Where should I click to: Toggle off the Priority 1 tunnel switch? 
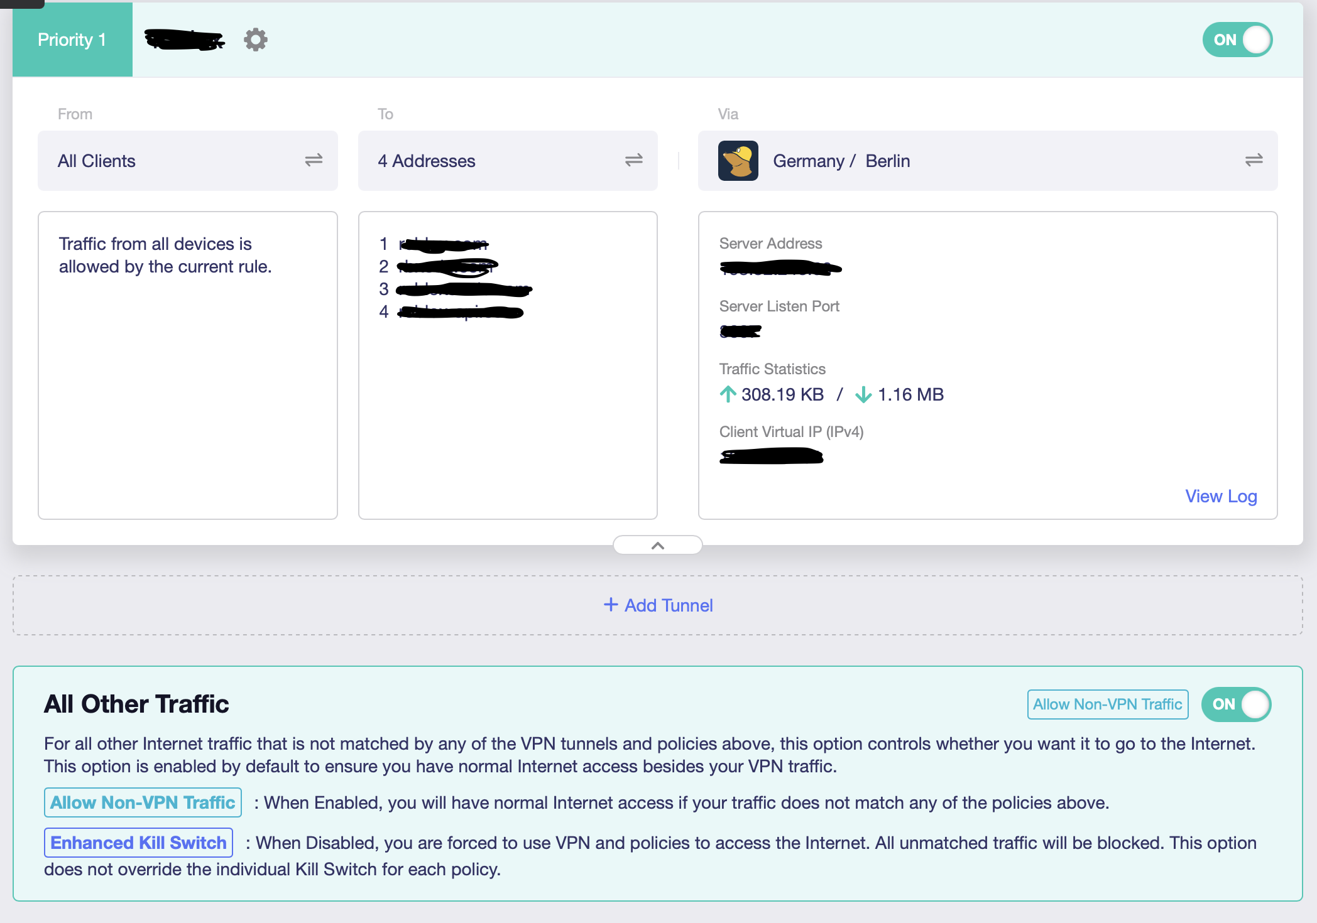(1237, 40)
